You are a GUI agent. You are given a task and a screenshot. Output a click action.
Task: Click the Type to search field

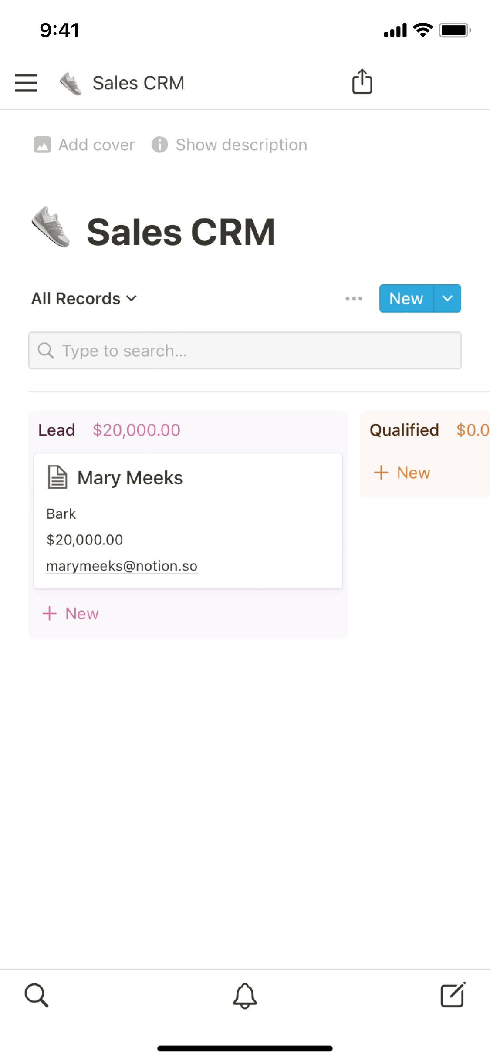pyautogui.click(x=245, y=351)
